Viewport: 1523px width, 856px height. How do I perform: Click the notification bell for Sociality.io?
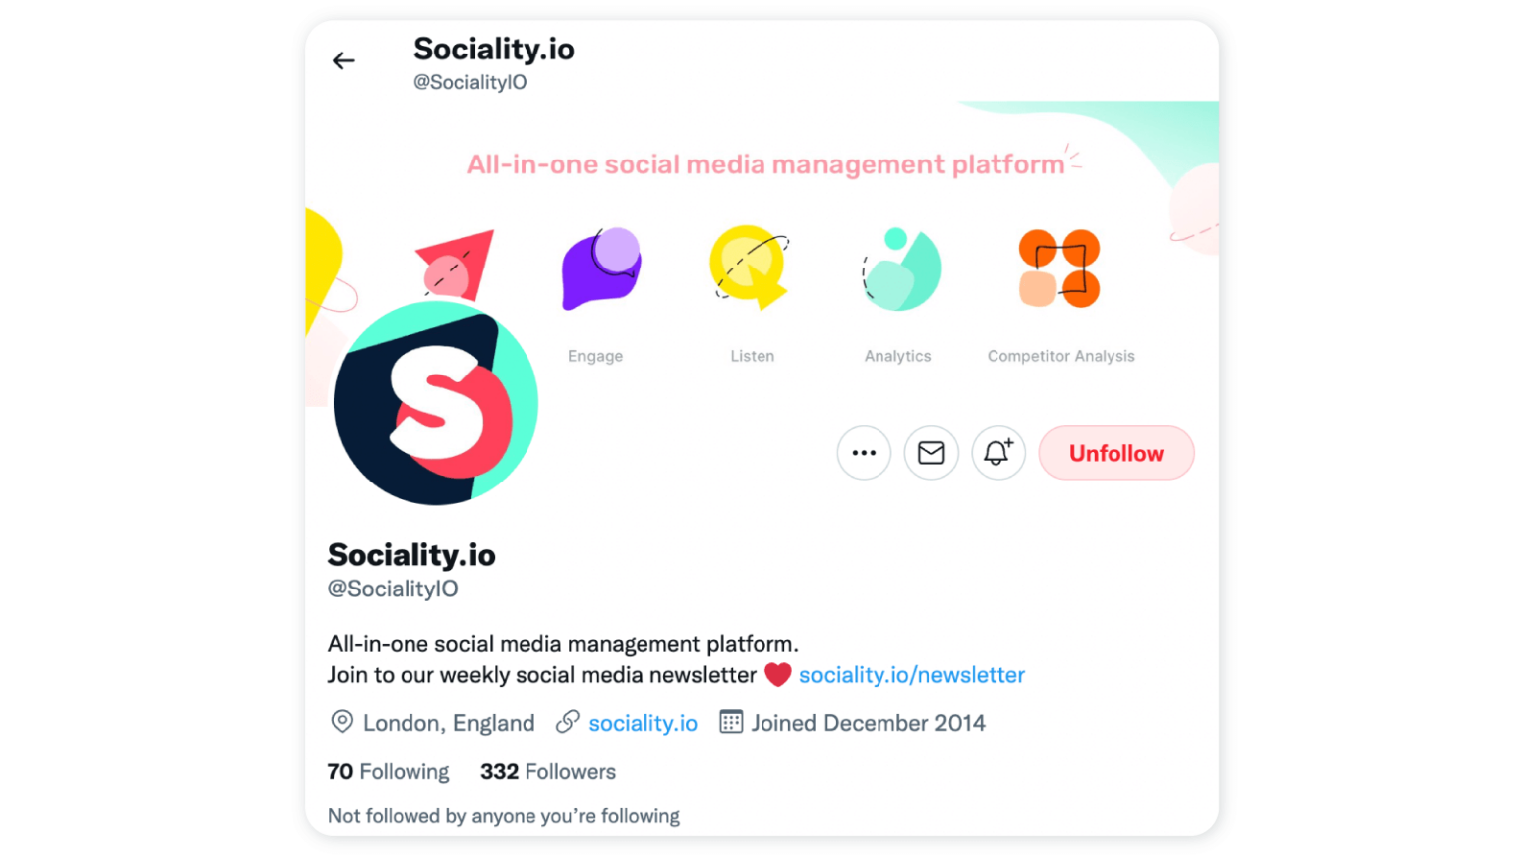tap(997, 453)
